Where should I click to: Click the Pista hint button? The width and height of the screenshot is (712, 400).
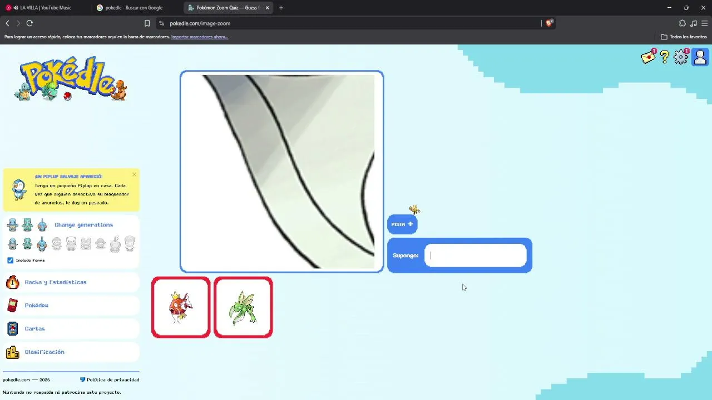tap(402, 224)
